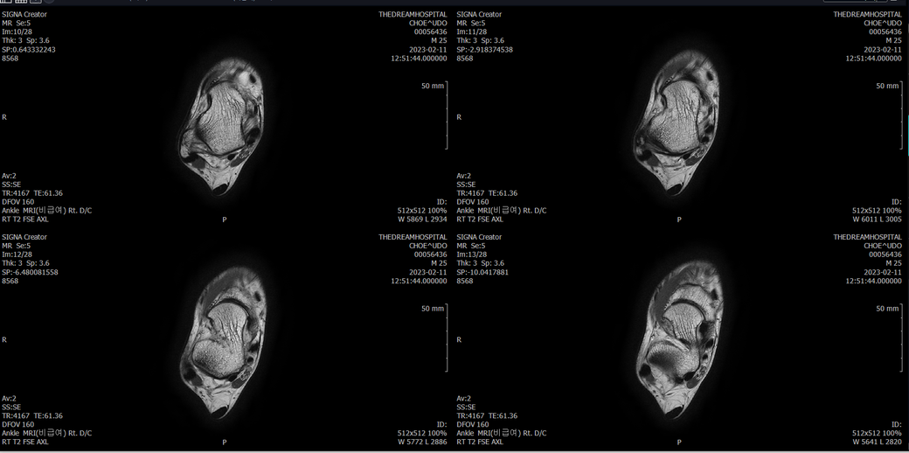Click the W 6011 L 3005 window level text
Viewport: 909px width, 453px height.
(x=877, y=220)
